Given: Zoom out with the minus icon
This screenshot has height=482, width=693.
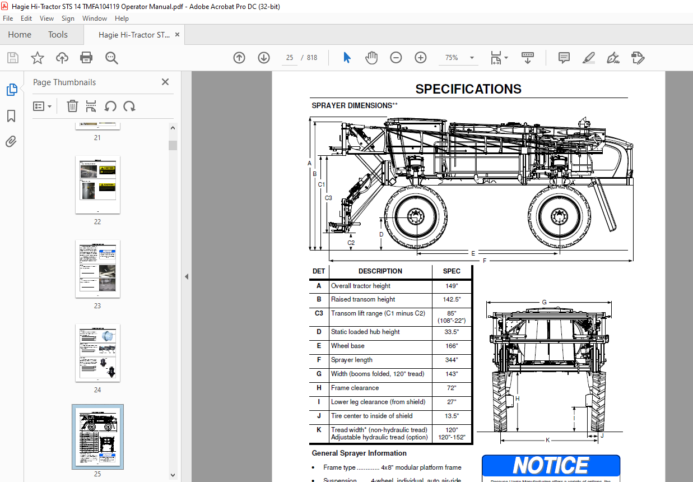Looking at the screenshot, I should [x=396, y=58].
